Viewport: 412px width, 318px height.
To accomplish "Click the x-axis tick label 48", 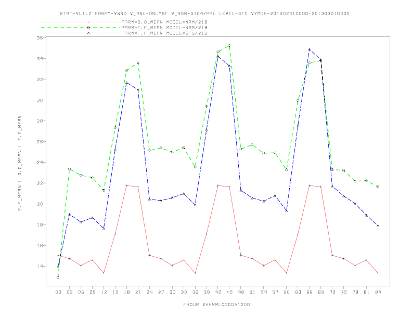I will click(x=241, y=292).
